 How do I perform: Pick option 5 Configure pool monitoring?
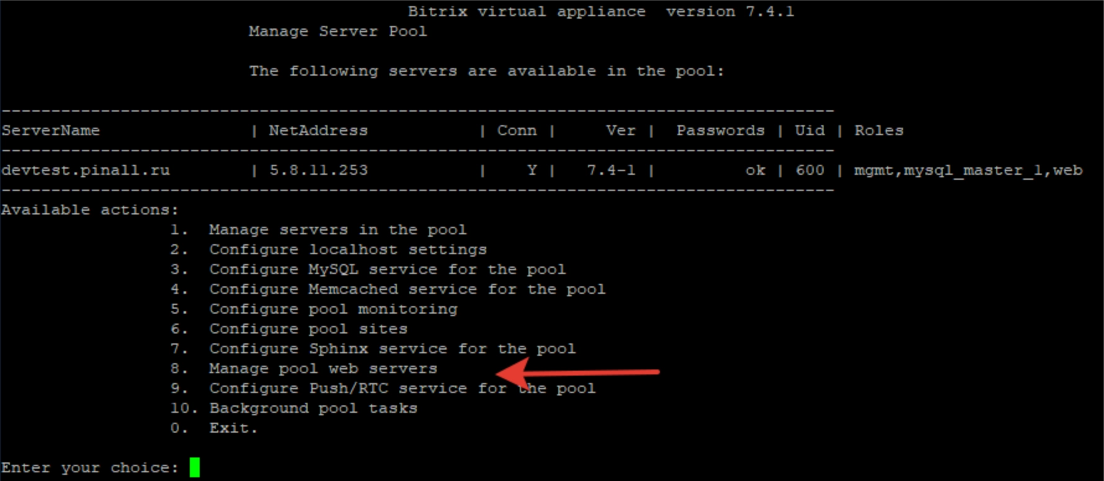pos(314,309)
